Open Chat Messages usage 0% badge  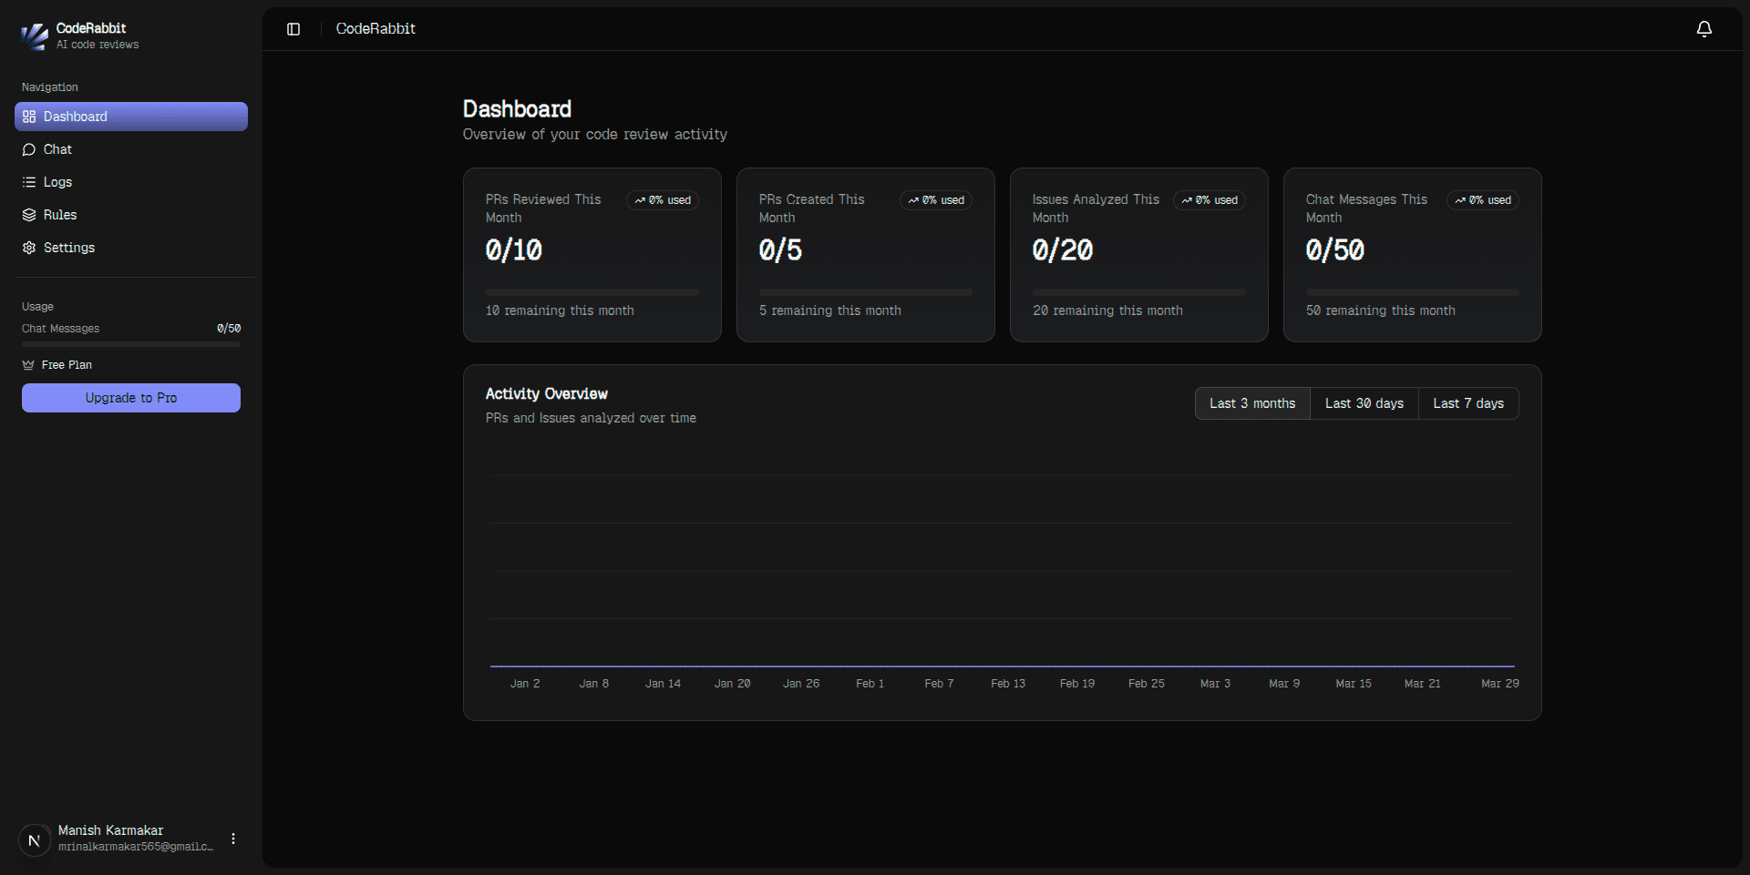pos(1482,200)
